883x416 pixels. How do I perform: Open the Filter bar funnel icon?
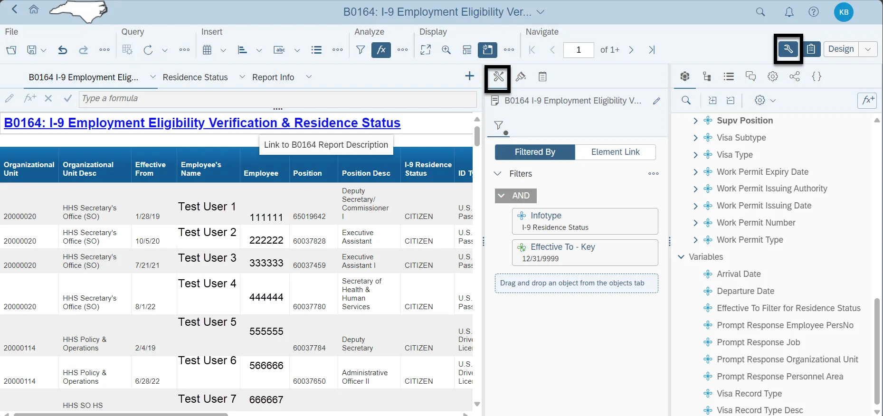[361, 50]
